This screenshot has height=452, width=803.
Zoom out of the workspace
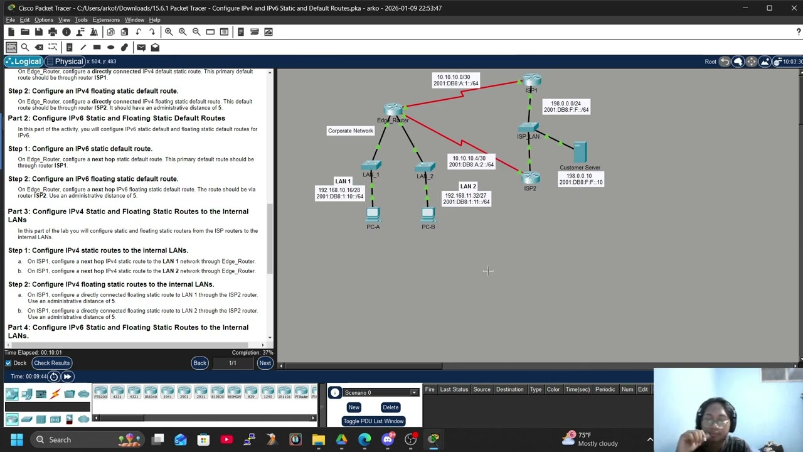[196, 31]
